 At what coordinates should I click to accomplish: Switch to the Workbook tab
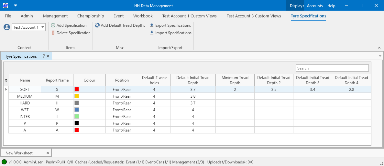tap(143, 16)
